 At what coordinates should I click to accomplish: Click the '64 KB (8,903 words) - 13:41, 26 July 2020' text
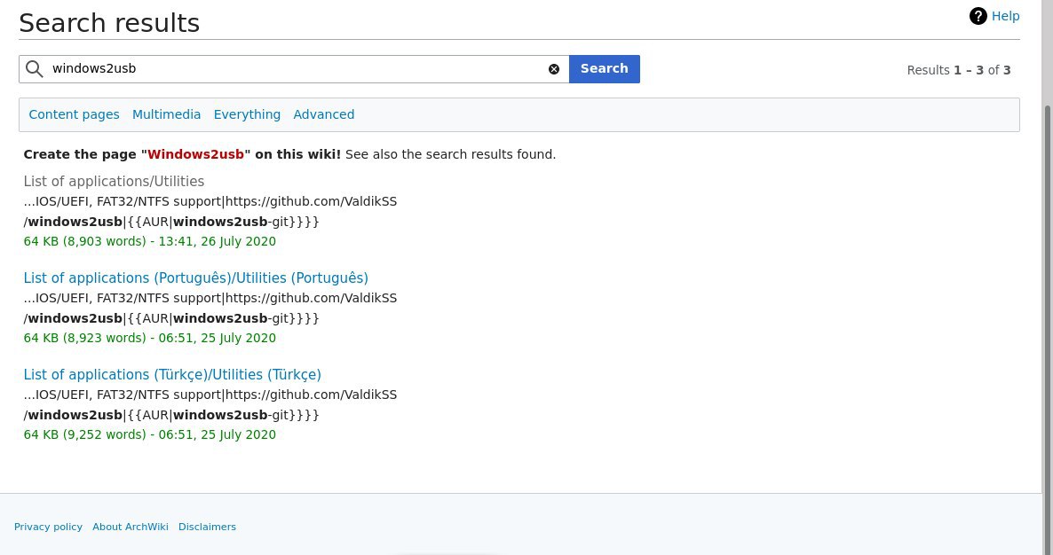pyautogui.click(x=150, y=241)
